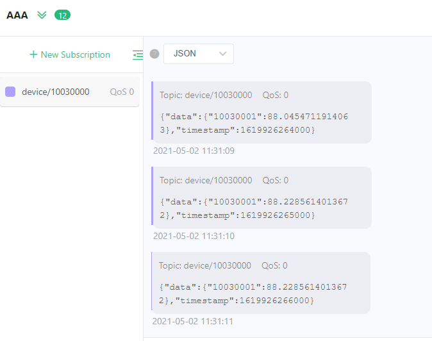
Task: Collapse the subscriptions list panel
Action: pos(137,55)
